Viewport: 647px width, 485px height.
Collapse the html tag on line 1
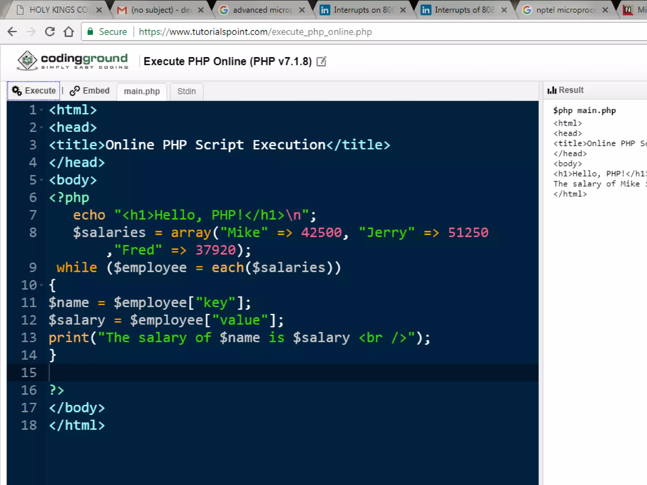coord(42,110)
